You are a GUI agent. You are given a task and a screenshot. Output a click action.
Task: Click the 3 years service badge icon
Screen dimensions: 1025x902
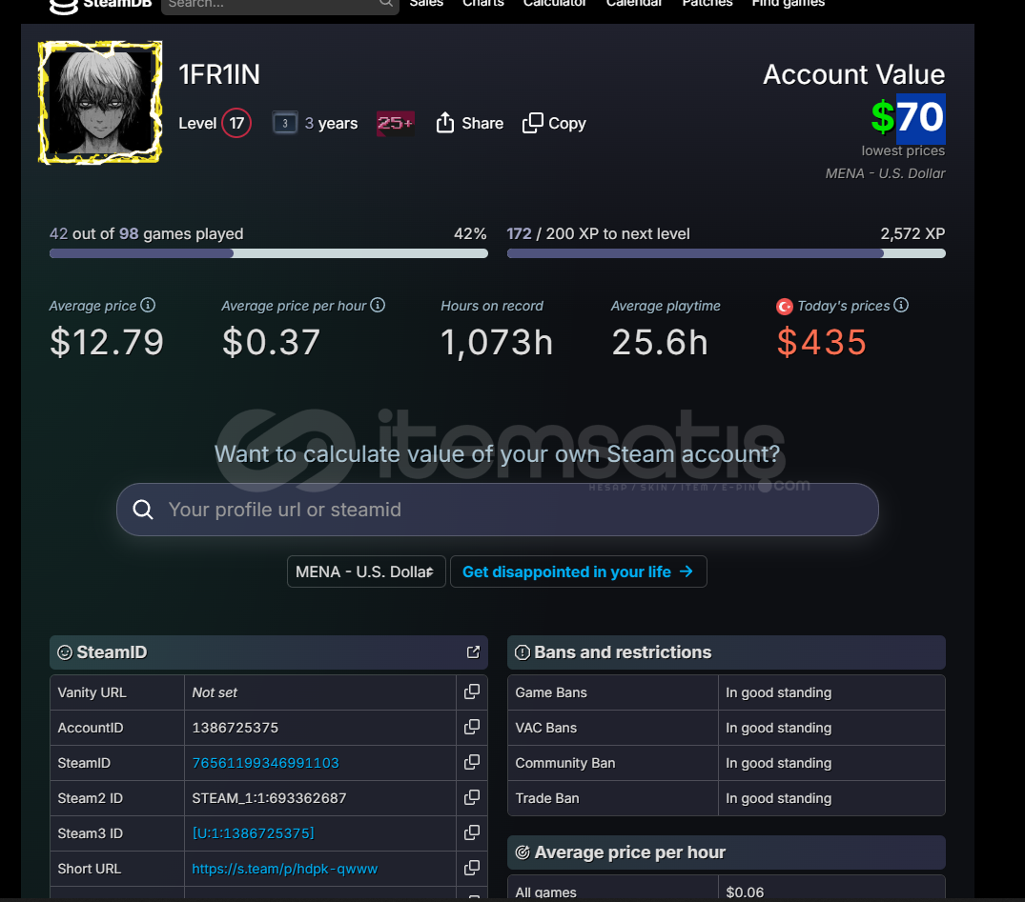(285, 123)
